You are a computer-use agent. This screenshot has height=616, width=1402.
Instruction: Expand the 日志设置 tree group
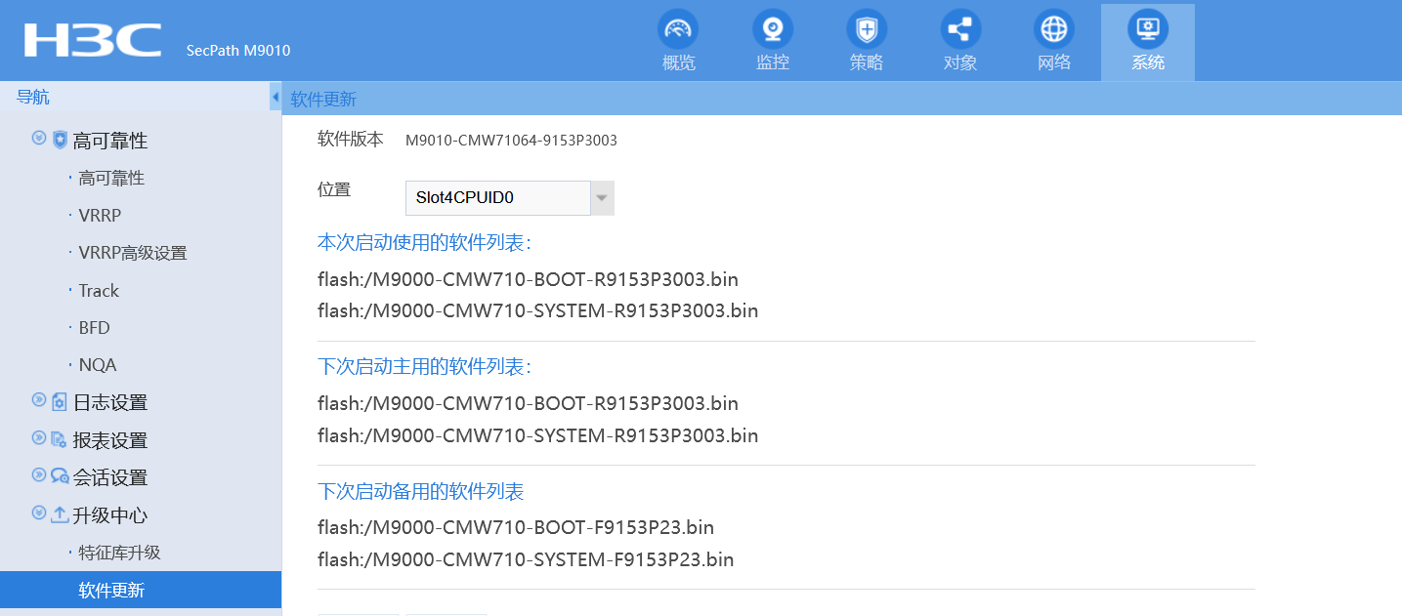(39, 400)
